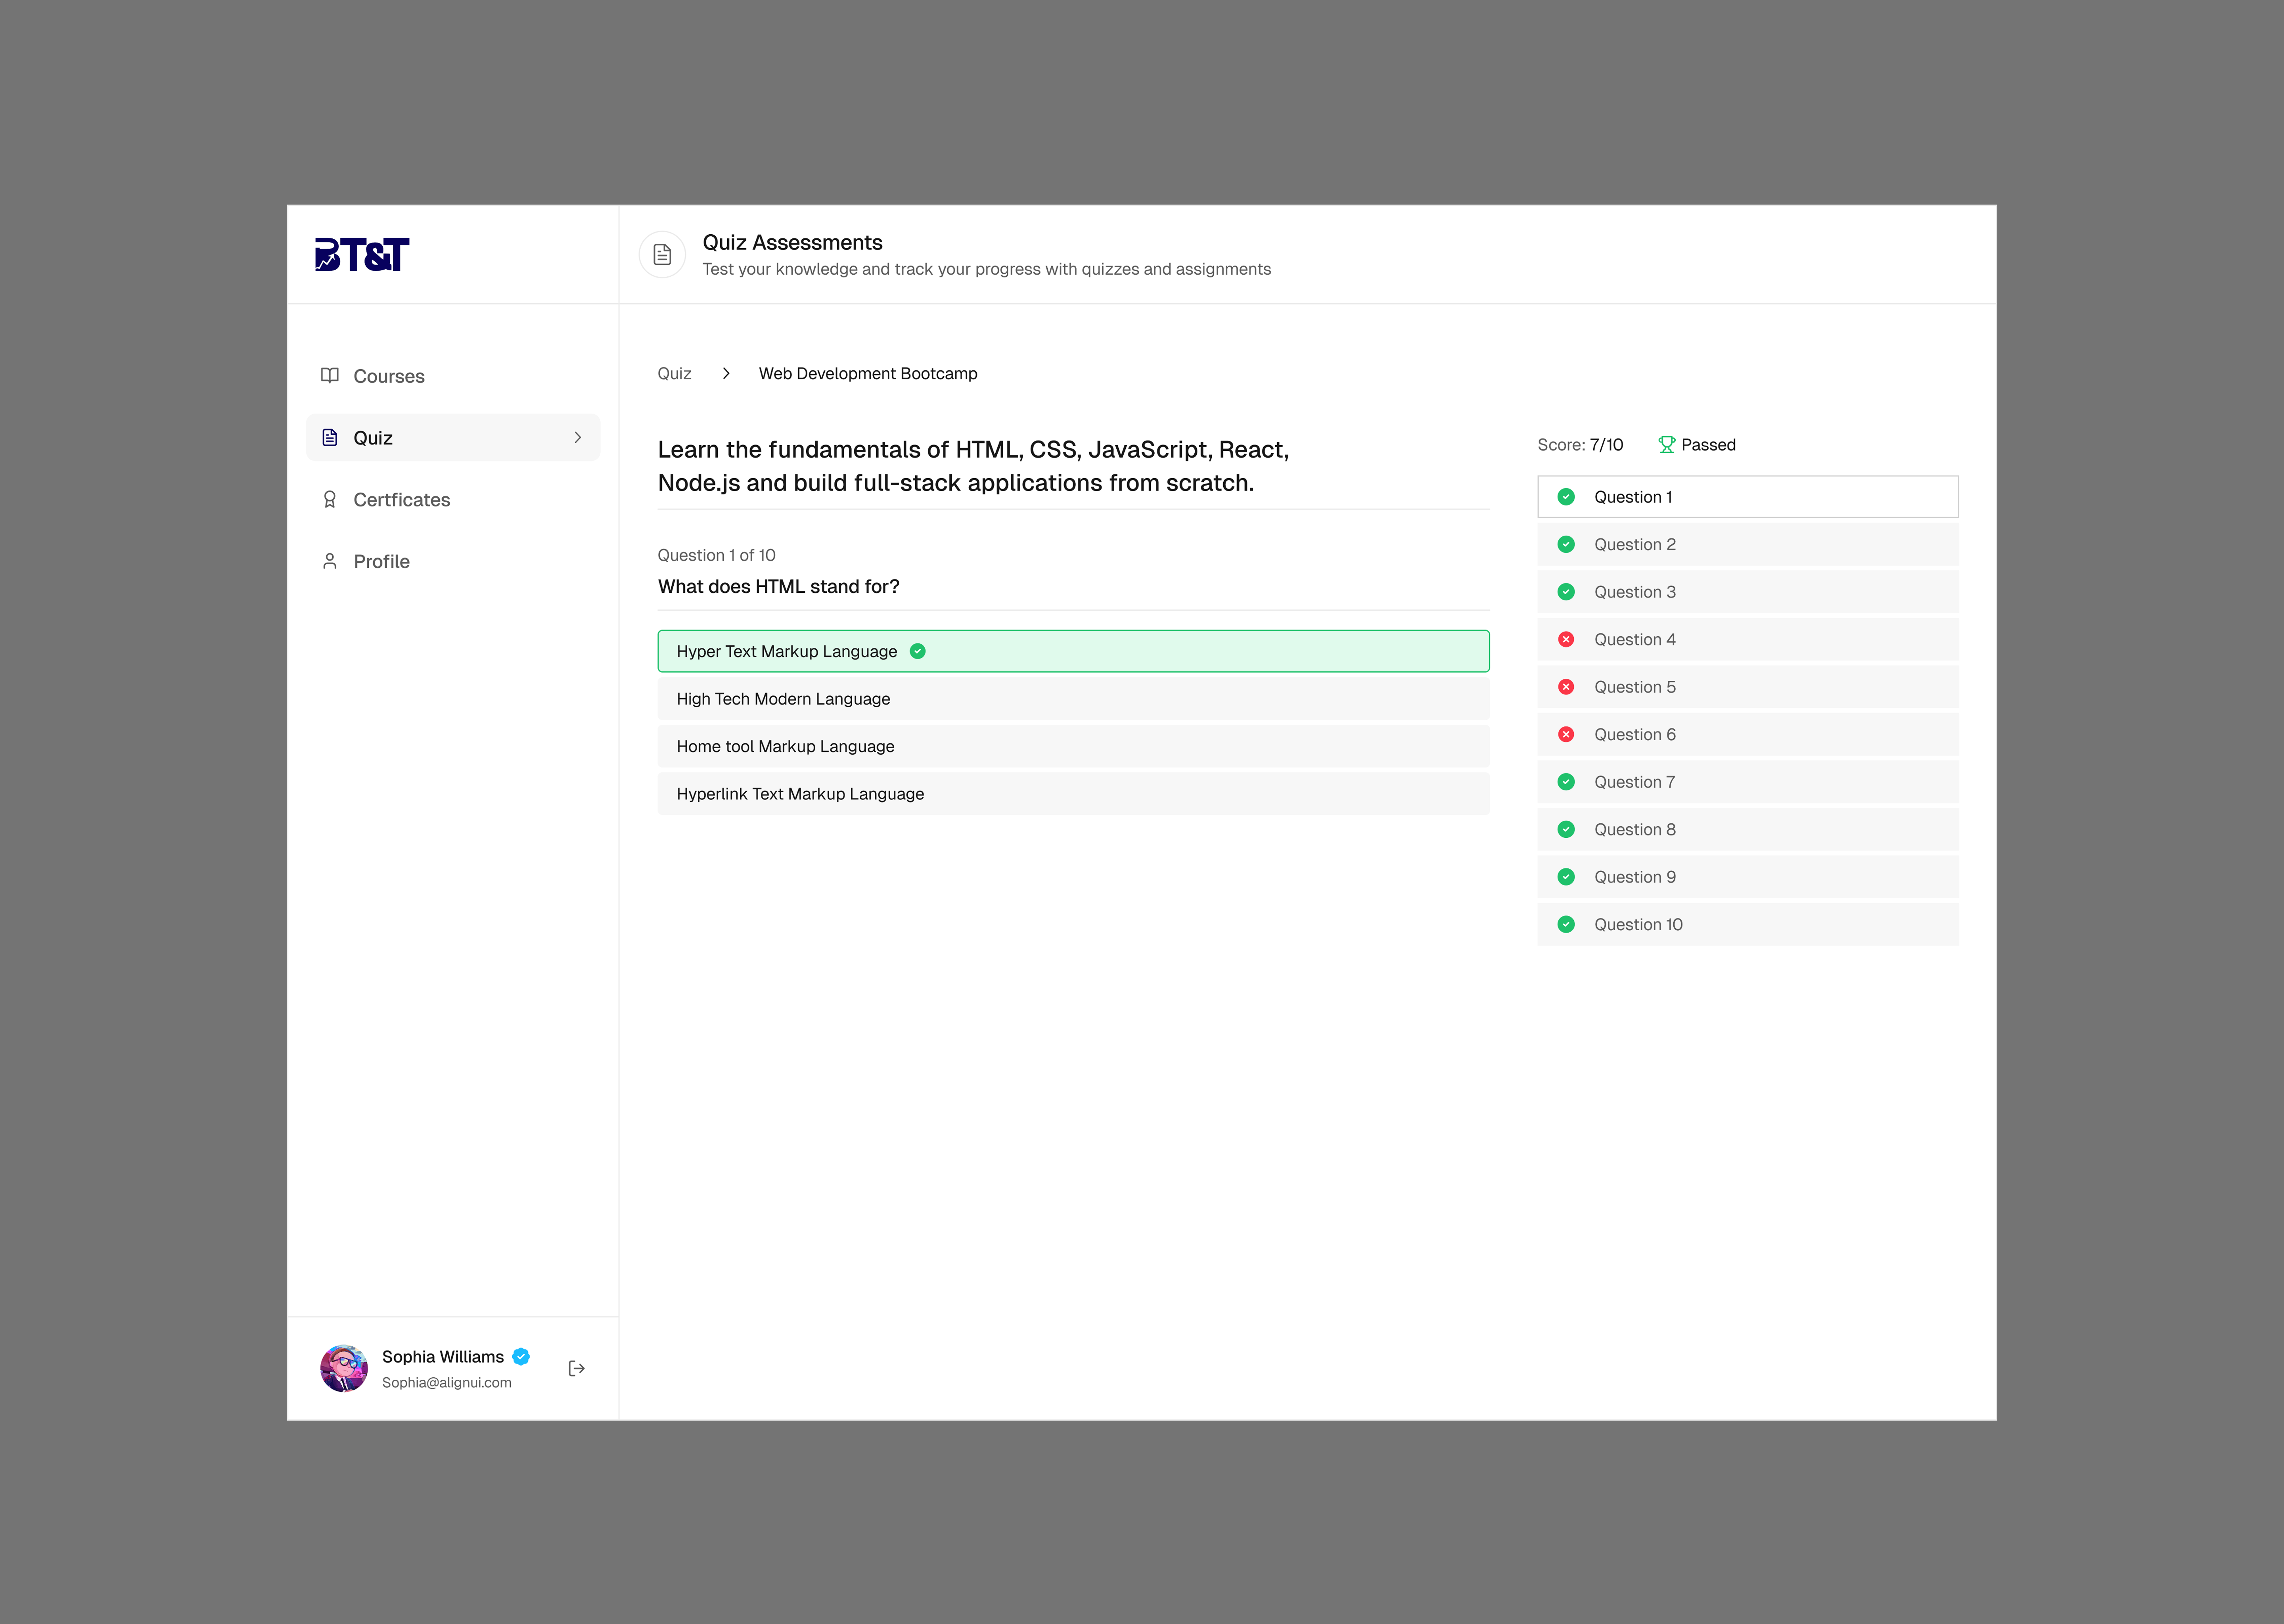Viewport: 2284px width, 1624px height.
Task: Open Certficates in the sidebar
Action: click(453, 500)
